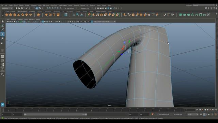Open the Edit Mesh menu
This screenshot has width=218, height=123.
click(46, 5)
